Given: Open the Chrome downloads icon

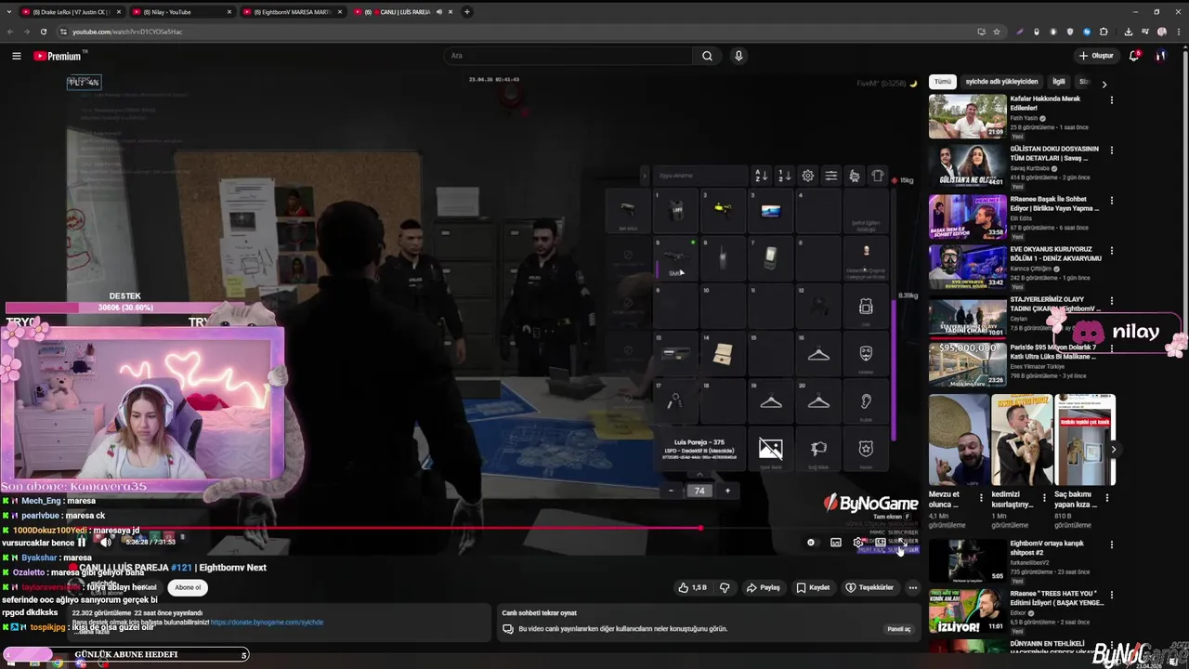Looking at the screenshot, I should pos(1128,32).
